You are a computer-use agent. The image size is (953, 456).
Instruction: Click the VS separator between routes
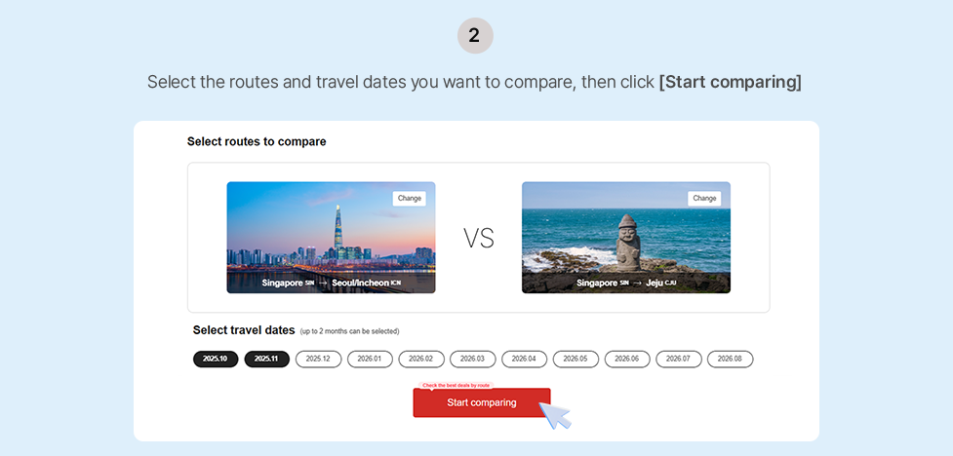pyautogui.click(x=478, y=239)
